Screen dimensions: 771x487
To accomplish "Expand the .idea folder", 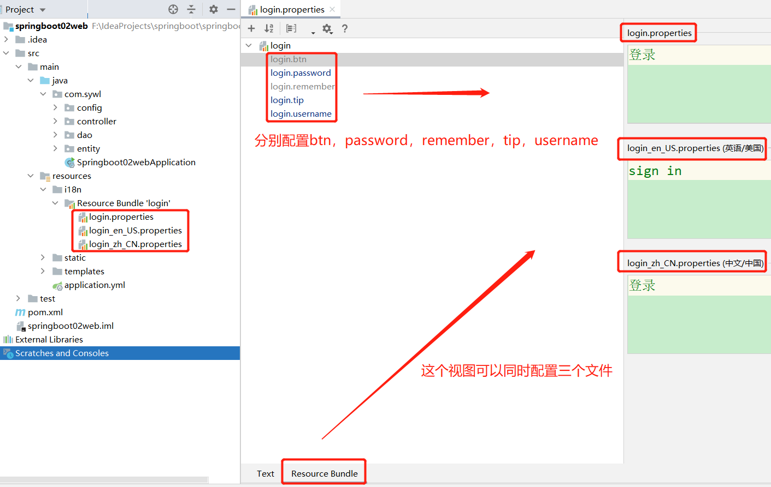I will pos(6,39).
